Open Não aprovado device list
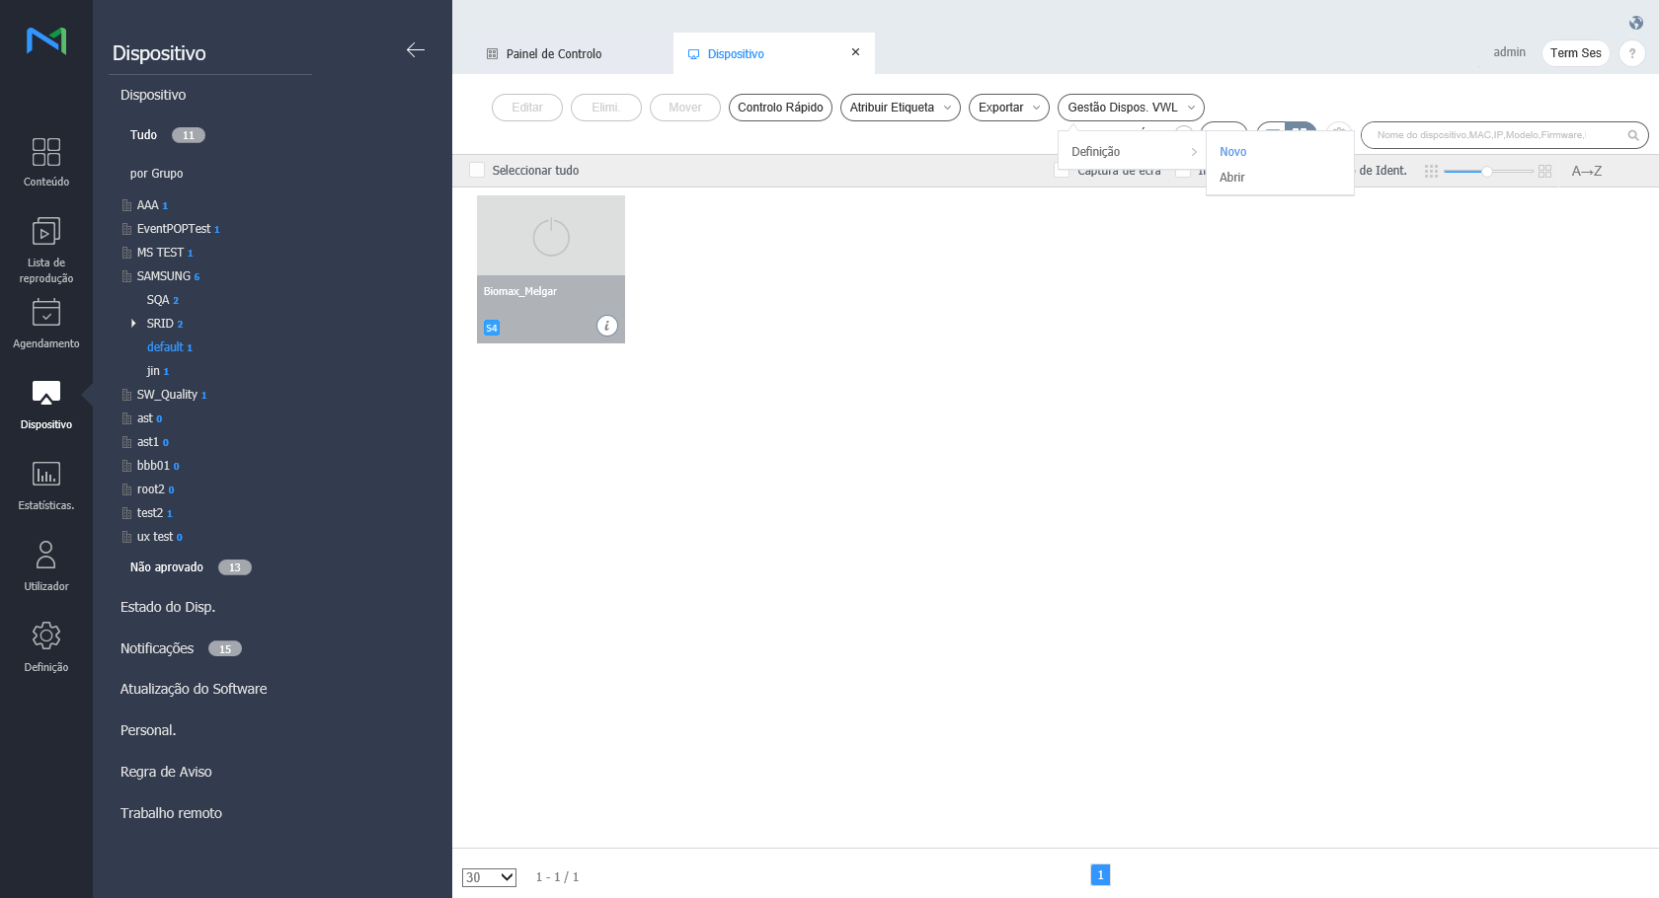 pyautogui.click(x=167, y=567)
